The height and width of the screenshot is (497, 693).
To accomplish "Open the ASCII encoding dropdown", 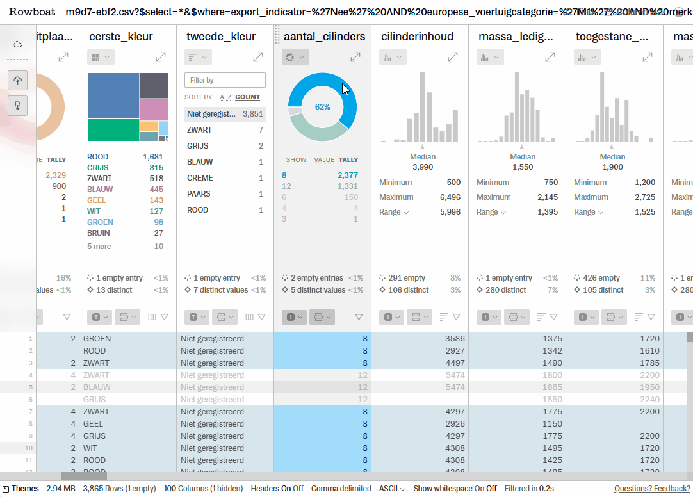I will point(392,489).
